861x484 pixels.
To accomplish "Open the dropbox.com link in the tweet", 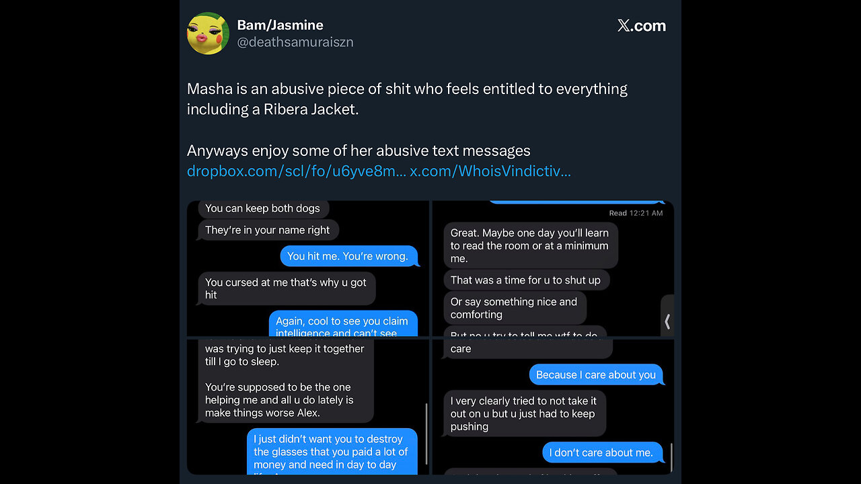I will pos(296,171).
